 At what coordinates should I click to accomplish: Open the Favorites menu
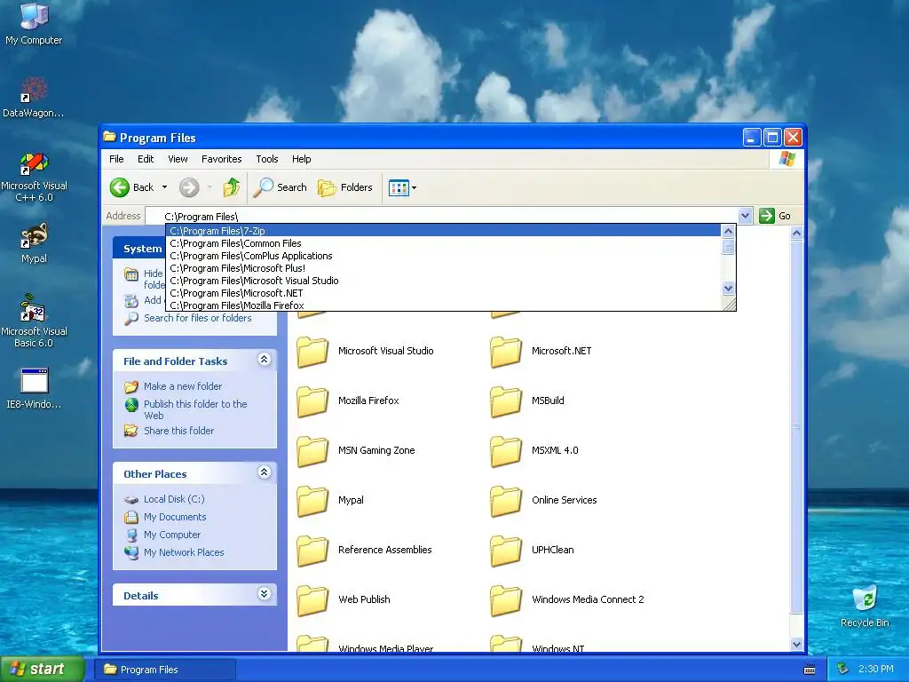click(x=221, y=159)
